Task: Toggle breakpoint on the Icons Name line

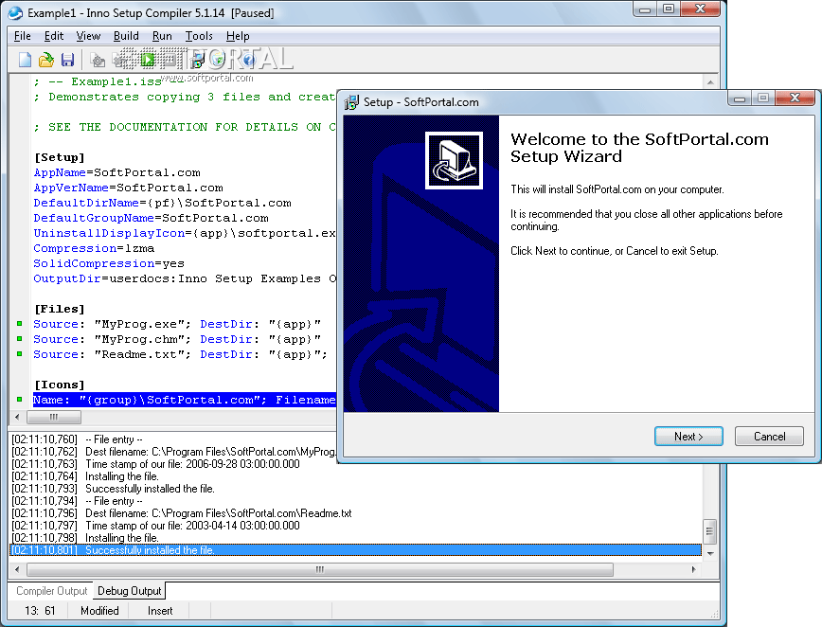Action: (x=19, y=400)
